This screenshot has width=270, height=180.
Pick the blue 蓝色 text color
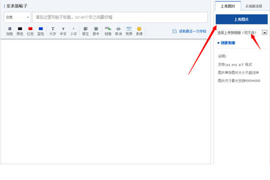point(41,31)
